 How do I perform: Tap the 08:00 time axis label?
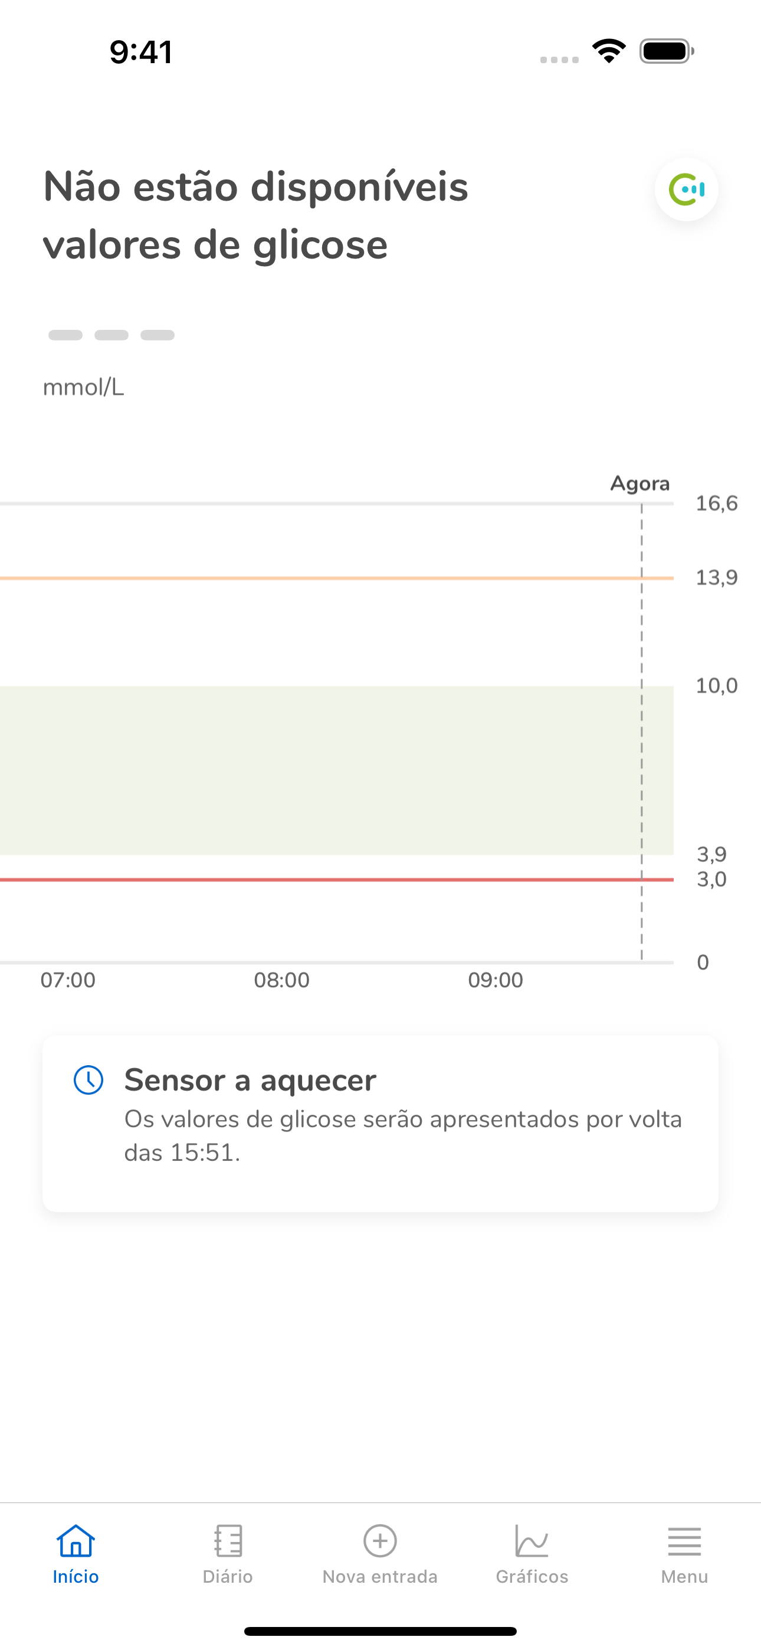tap(282, 980)
